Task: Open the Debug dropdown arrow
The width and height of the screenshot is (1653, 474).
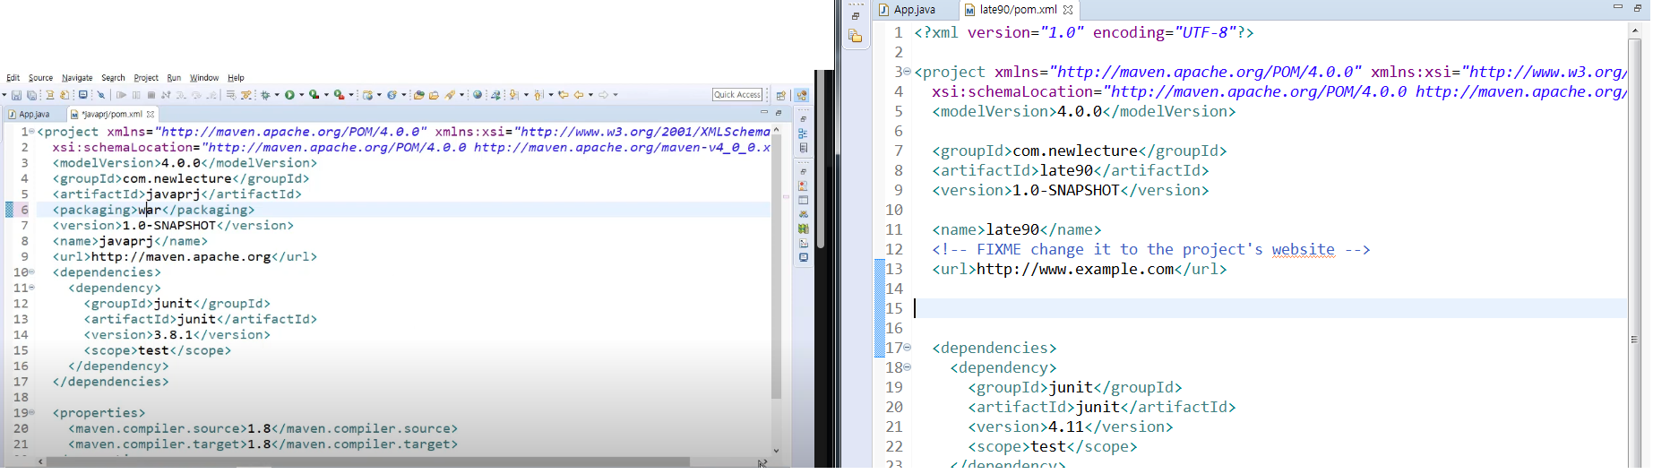Action: (277, 95)
